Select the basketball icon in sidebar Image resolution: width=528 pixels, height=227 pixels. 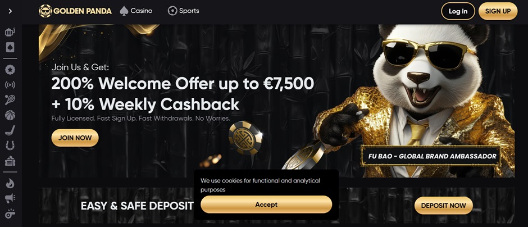pyautogui.click(x=10, y=115)
